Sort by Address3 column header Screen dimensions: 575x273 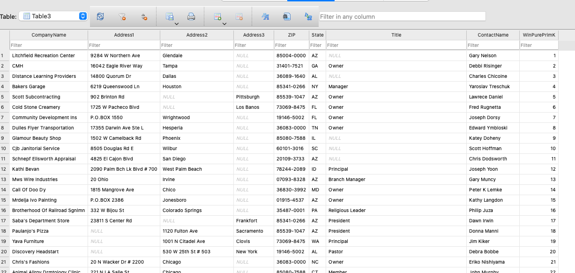(x=254, y=35)
